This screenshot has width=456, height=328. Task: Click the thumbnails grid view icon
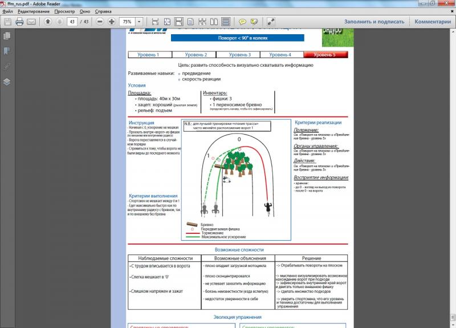pos(202,22)
